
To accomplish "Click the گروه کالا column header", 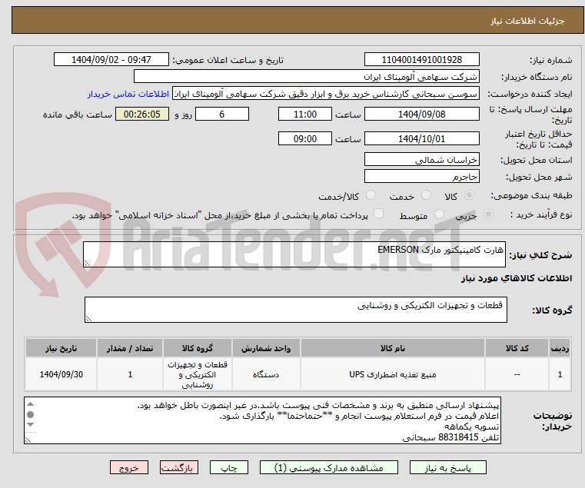I will coord(198,348).
